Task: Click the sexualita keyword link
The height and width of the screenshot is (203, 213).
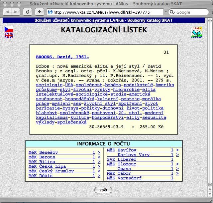Action: pyautogui.click(x=154, y=117)
